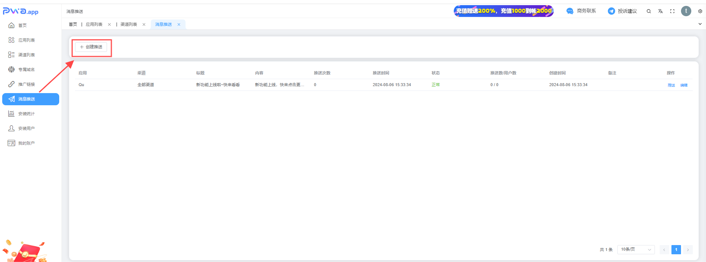Open the 10条/页 page size dropdown
706x262 pixels.
(636, 249)
